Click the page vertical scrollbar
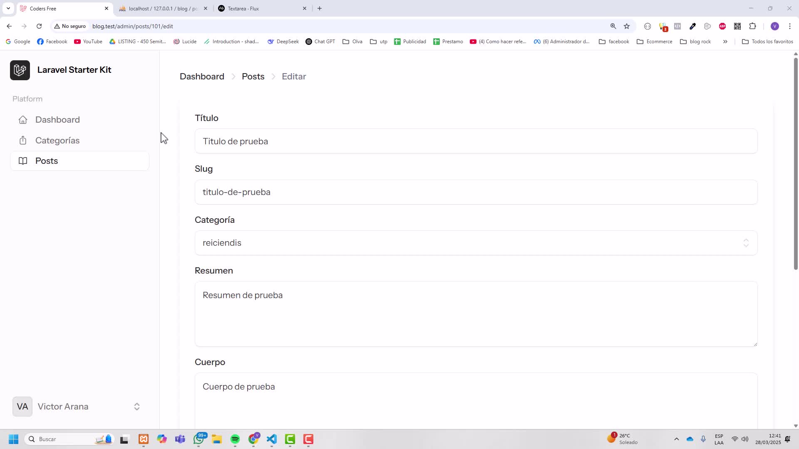 pos(796,166)
